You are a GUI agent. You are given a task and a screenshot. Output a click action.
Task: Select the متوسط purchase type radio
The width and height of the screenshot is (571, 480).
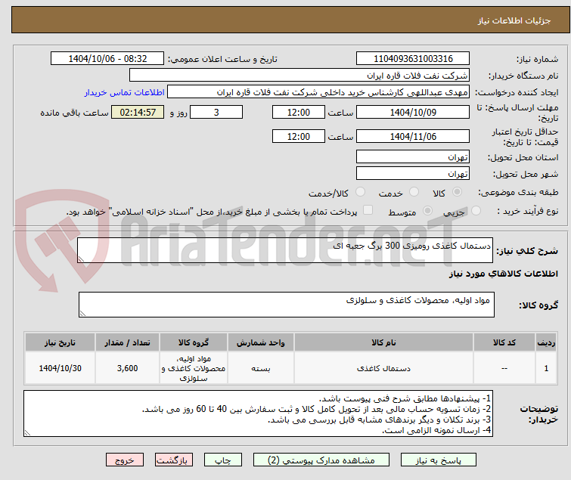click(x=427, y=211)
